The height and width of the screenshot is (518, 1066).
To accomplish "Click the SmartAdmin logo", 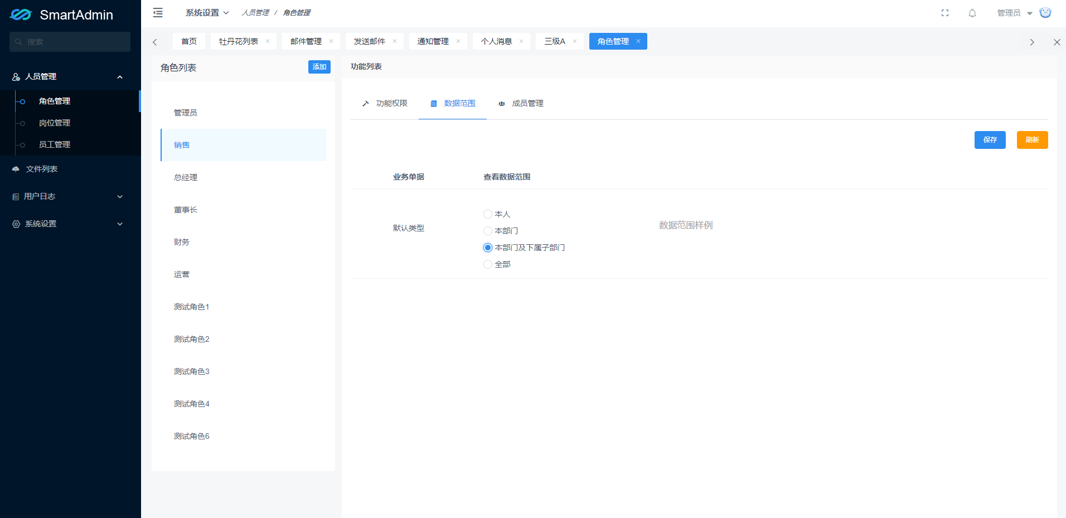I will pos(61,14).
